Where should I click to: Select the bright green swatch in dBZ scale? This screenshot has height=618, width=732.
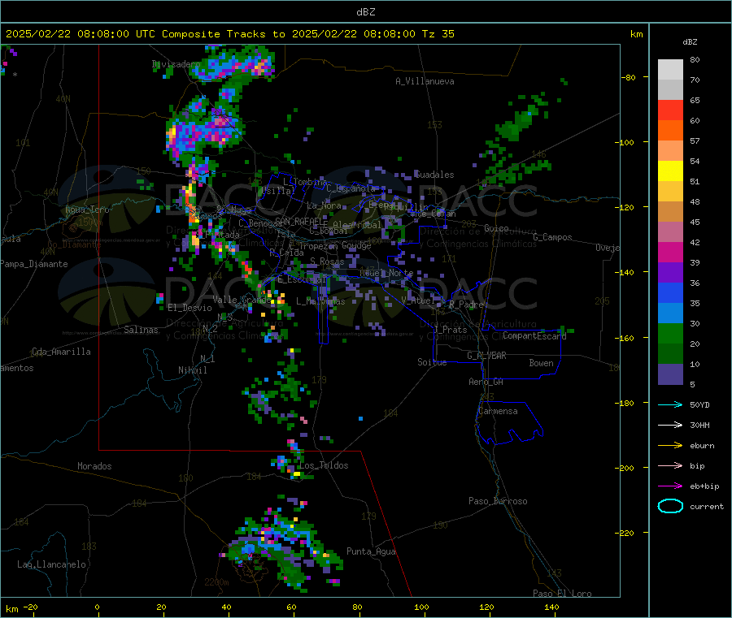coord(670,333)
